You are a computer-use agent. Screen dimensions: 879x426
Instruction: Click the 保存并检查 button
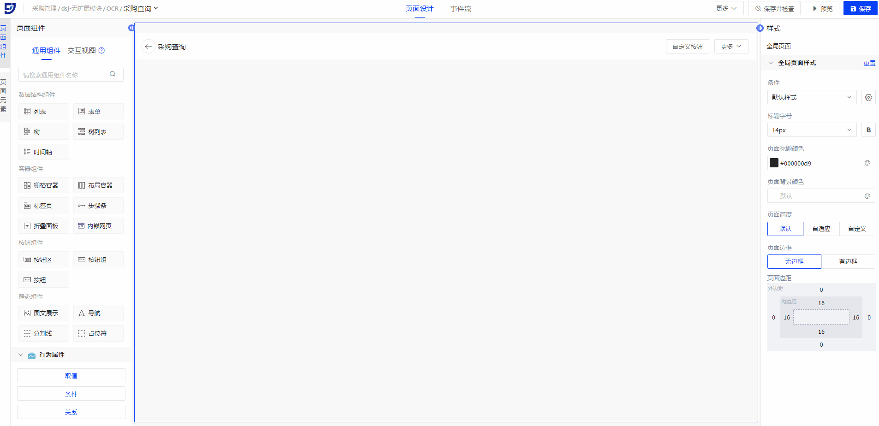point(774,8)
